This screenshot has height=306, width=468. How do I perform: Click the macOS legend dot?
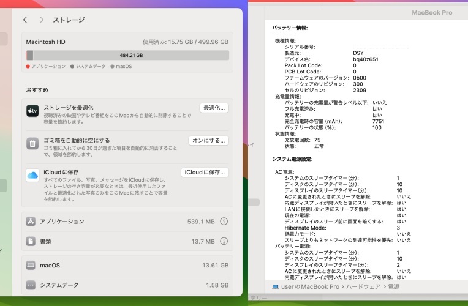112,67
